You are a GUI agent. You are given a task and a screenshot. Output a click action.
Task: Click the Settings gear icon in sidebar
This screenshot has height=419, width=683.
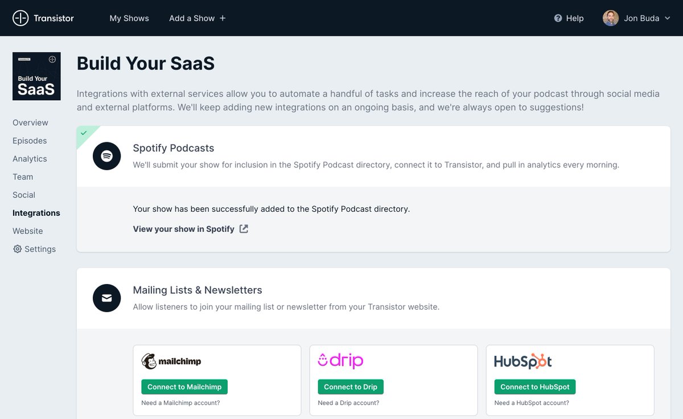tap(17, 249)
